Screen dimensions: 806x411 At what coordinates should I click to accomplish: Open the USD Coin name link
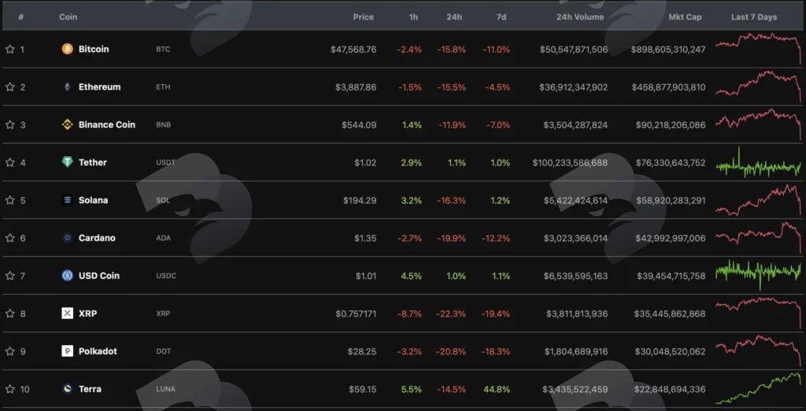click(x=99, y=276)
